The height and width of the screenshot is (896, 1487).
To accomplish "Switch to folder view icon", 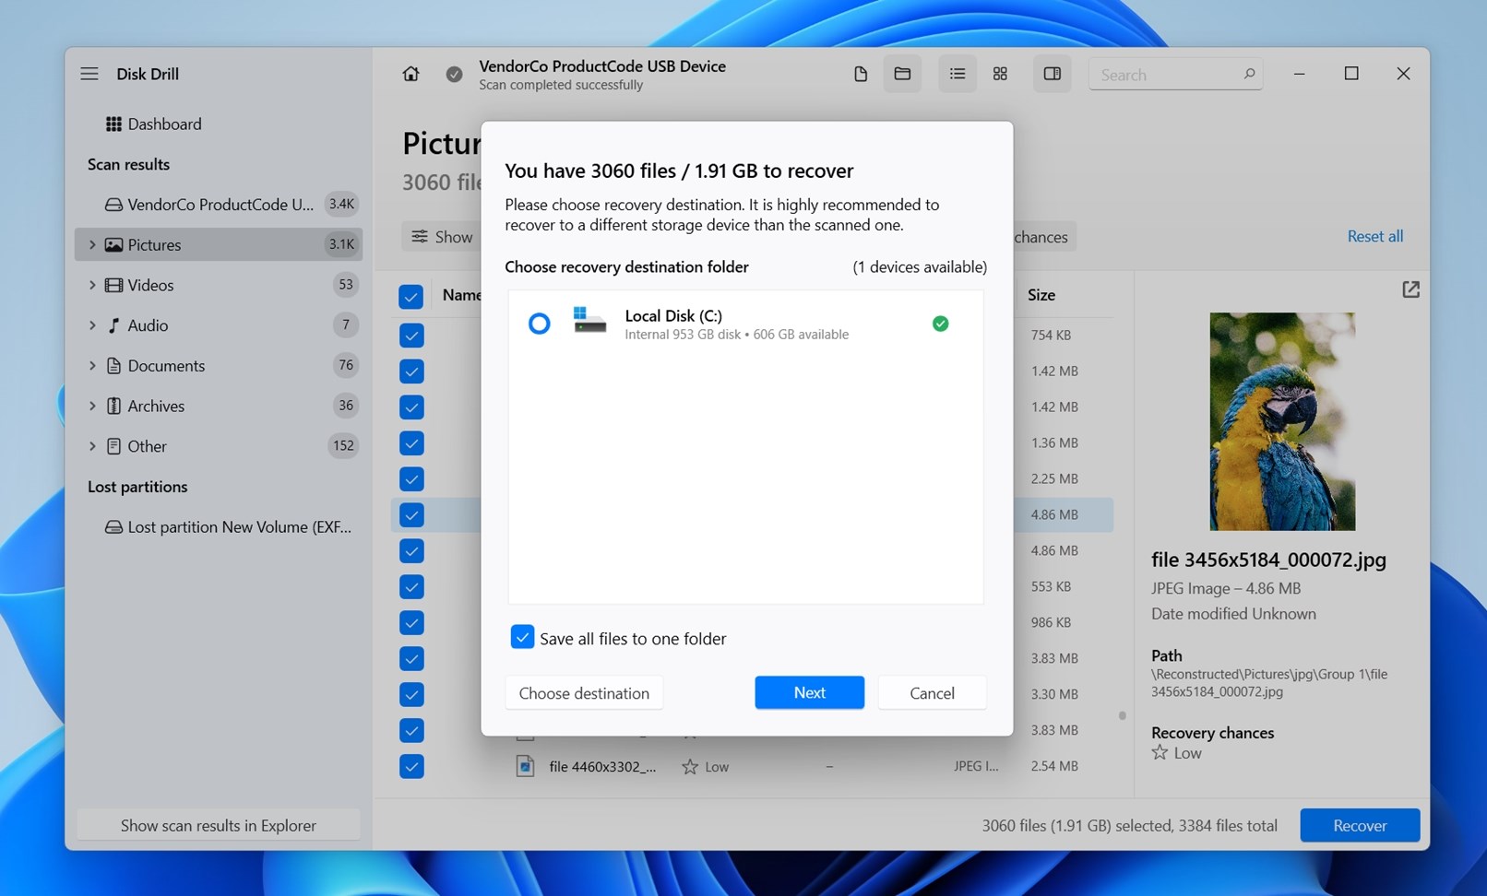I will pyautogui.click(x=902, y=74).
